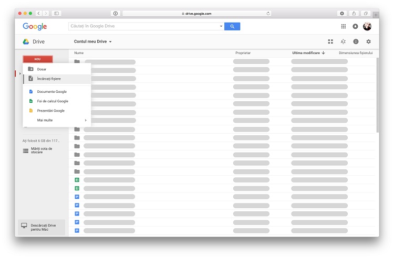Open the AZ sort options icon
The height and width of the screenshot is (258, 394).
[343, 41]
